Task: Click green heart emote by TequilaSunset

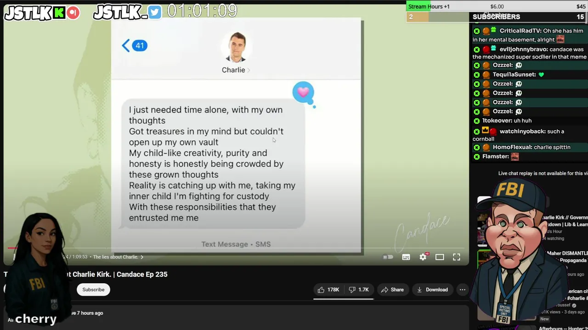Action: coord(541,74)
